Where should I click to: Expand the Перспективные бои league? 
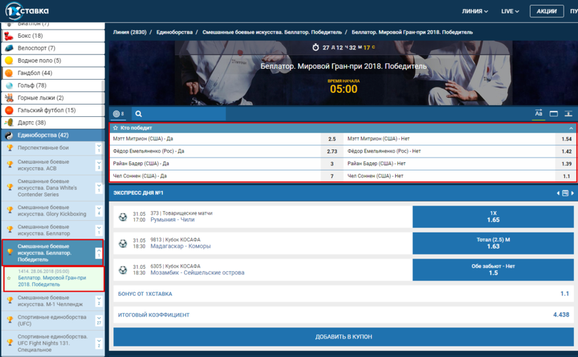point(99,148)
